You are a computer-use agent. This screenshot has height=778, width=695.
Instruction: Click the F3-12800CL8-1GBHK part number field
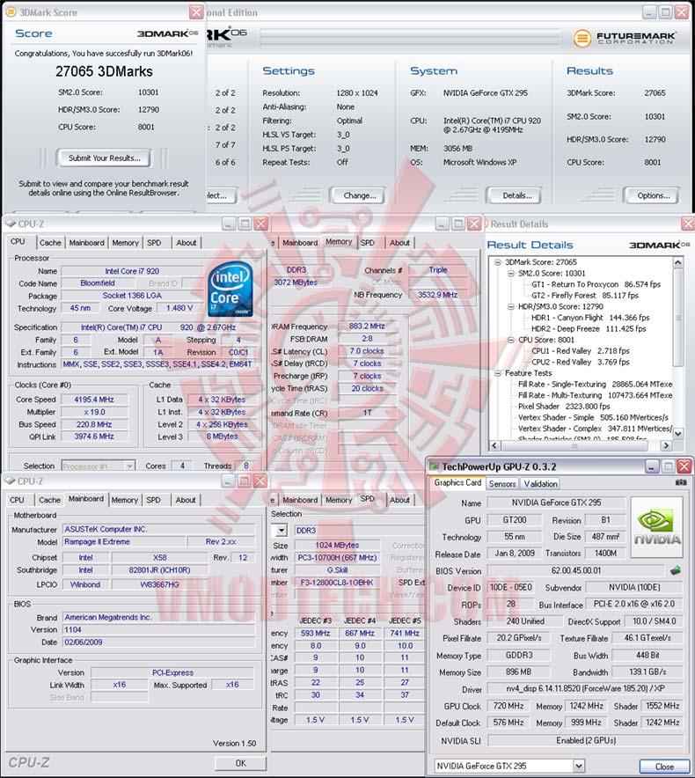tap(336, 583)
